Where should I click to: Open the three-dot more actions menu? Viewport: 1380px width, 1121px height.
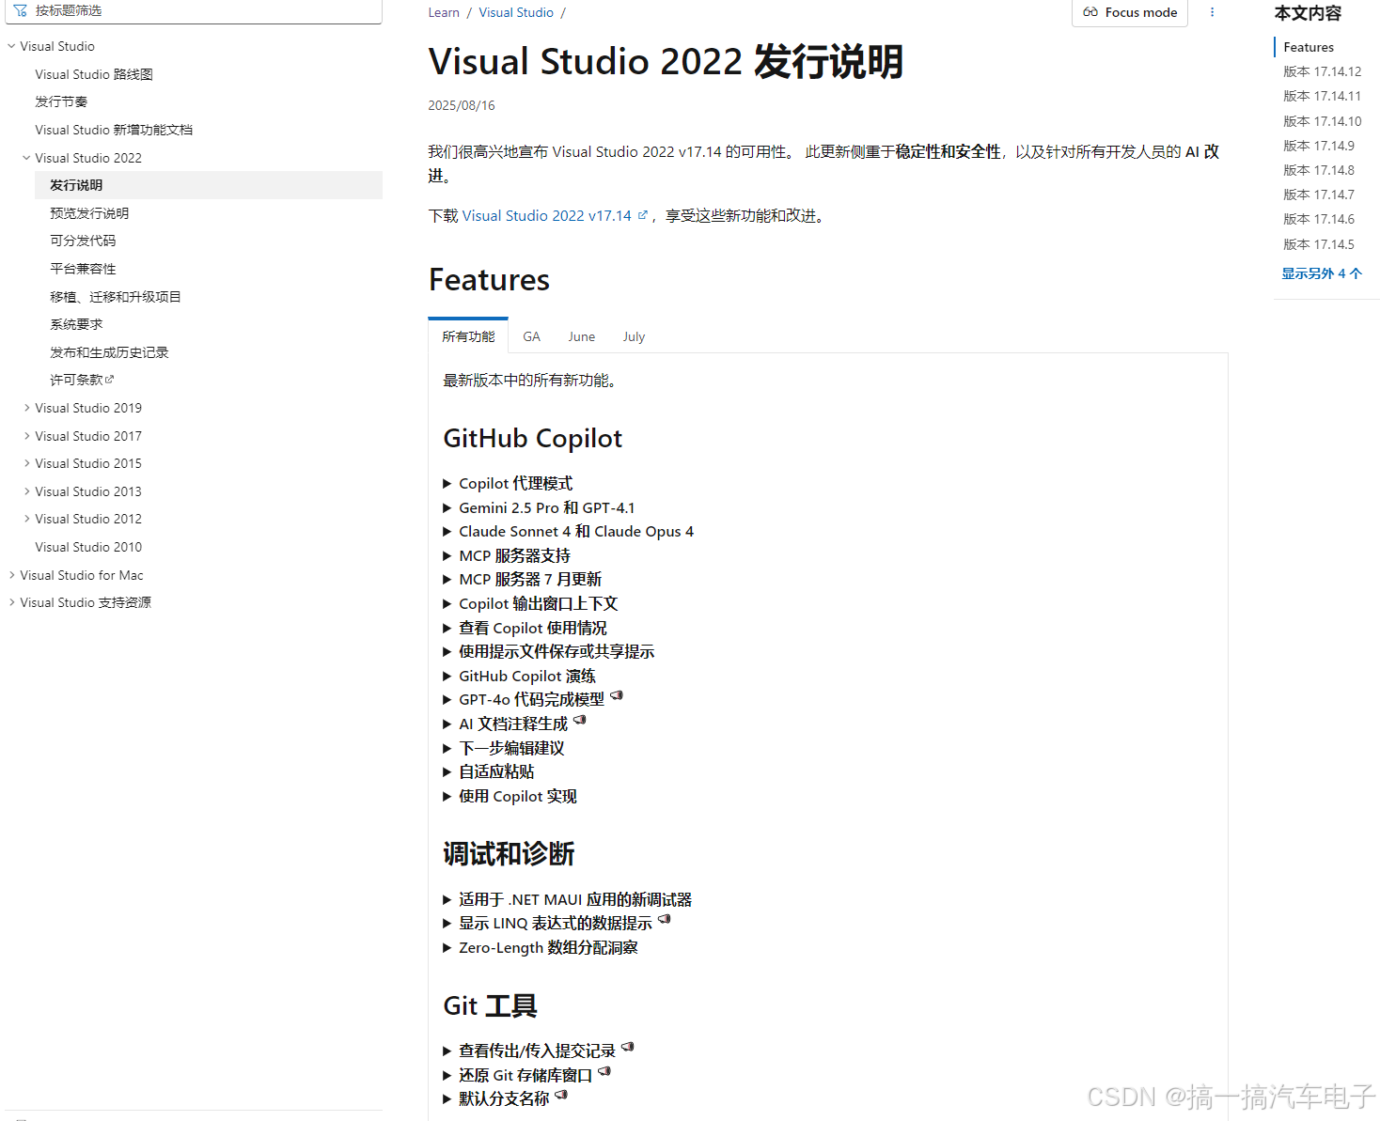coord(1212,12)
